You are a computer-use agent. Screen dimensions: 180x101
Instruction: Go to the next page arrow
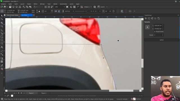click(x=19, y=93)
